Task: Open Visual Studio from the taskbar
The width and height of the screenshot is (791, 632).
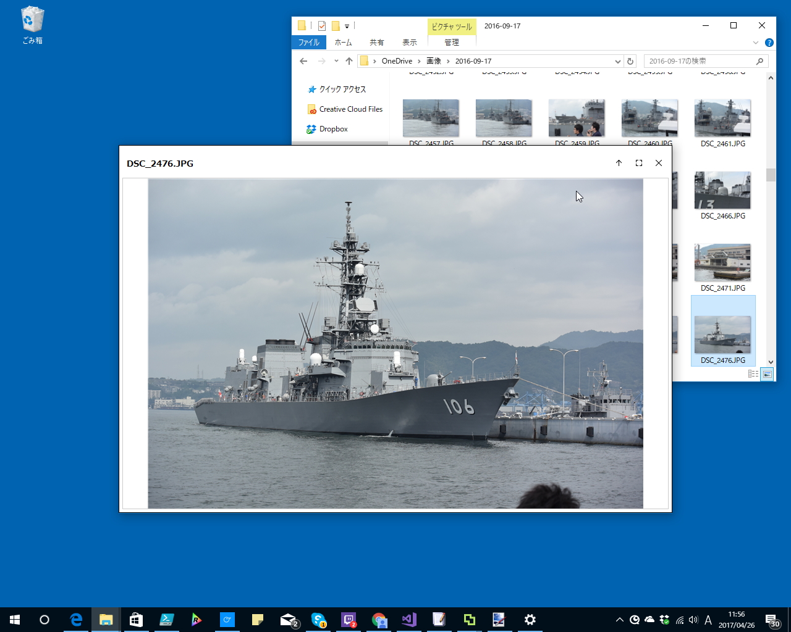Action: click(409, 620)
